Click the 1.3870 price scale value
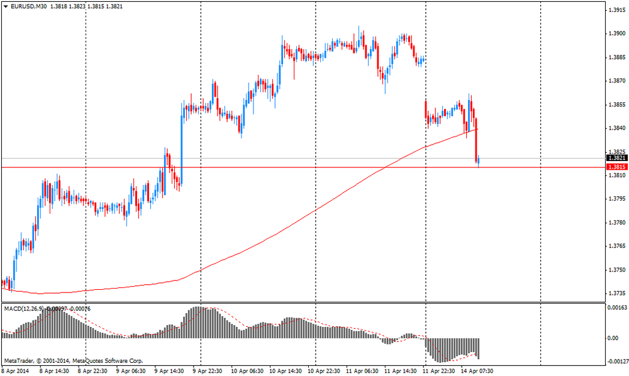 [x=617, y=81]
